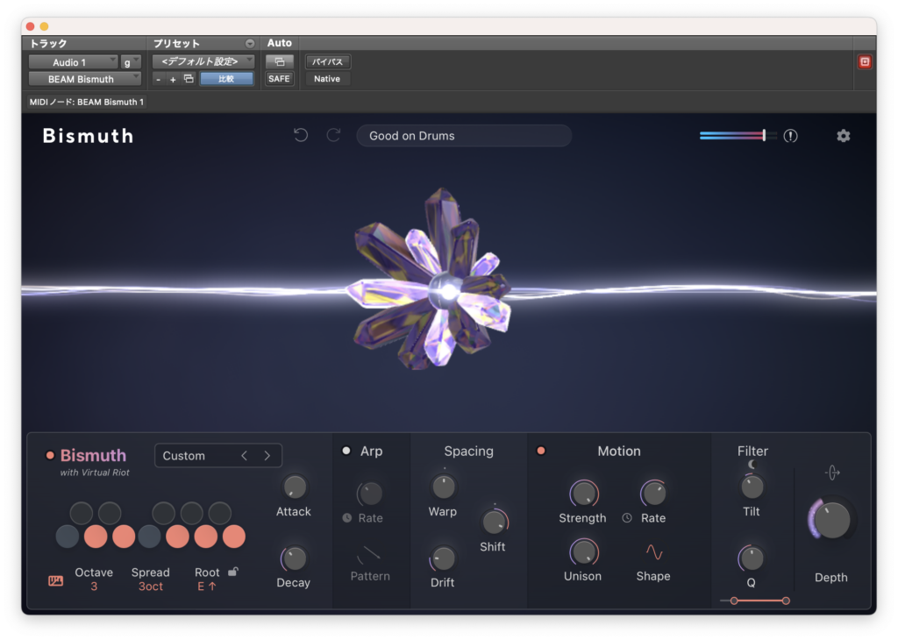
Task: Adjust the output level slider
Action: [738, 136]
